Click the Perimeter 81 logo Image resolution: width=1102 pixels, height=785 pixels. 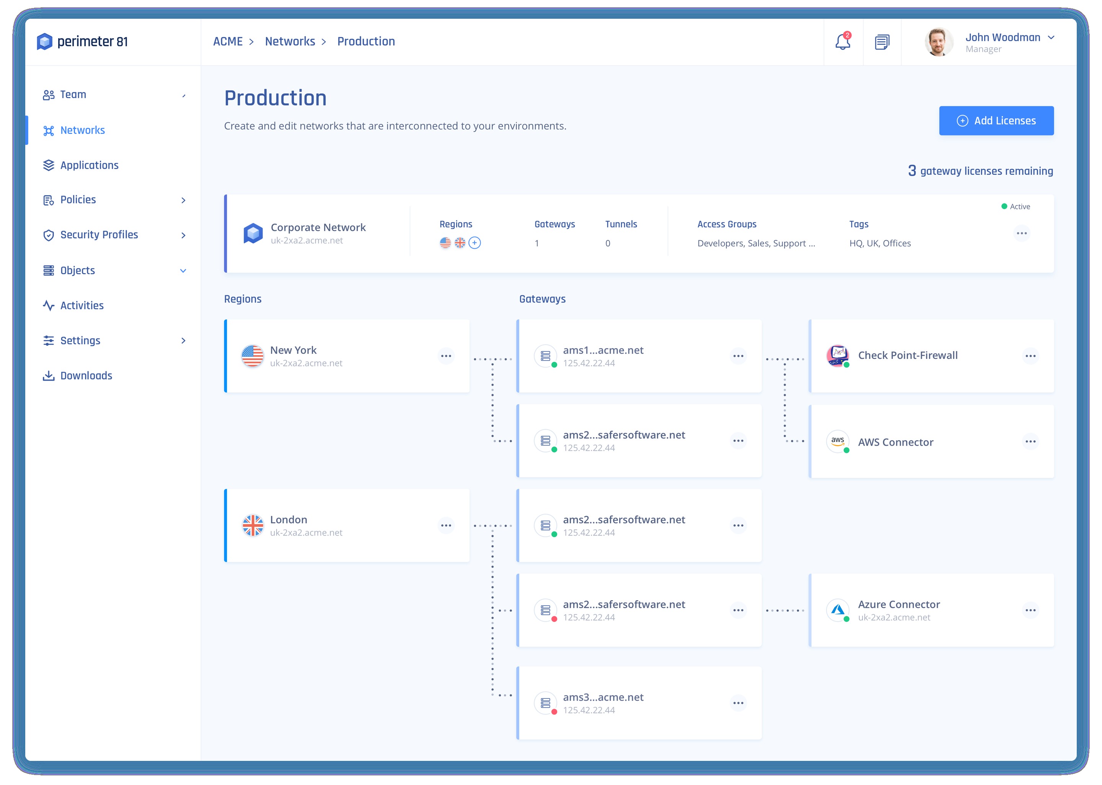(x=82, y=42)
